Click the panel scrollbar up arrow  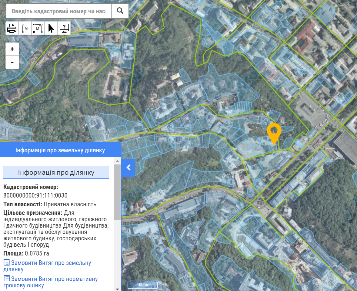(x=117, y=160)
